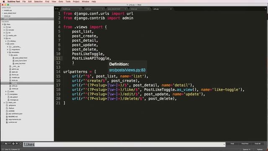Expand the lib folder
The image size is (268, 151).
pos(4,33)
